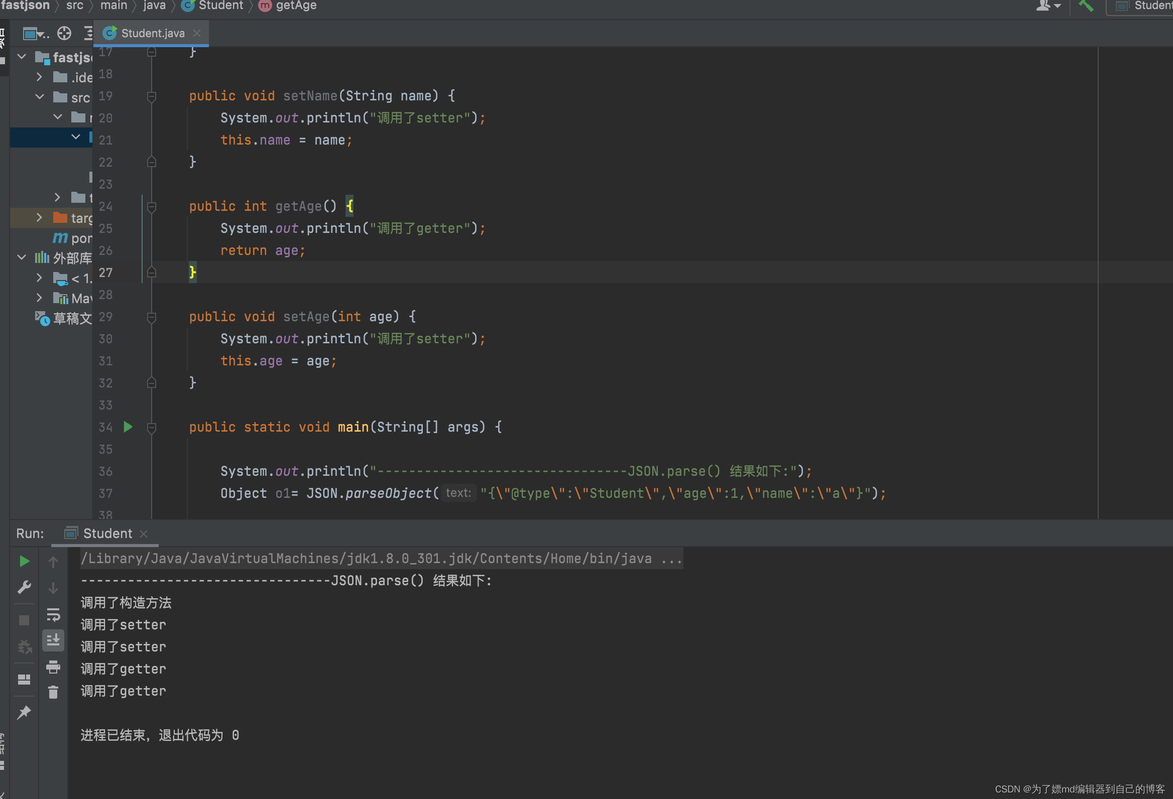Click the 'return age;' statement
Image resolution: width=1173 pixels, height=799 pixels.
tap(263, 251)
